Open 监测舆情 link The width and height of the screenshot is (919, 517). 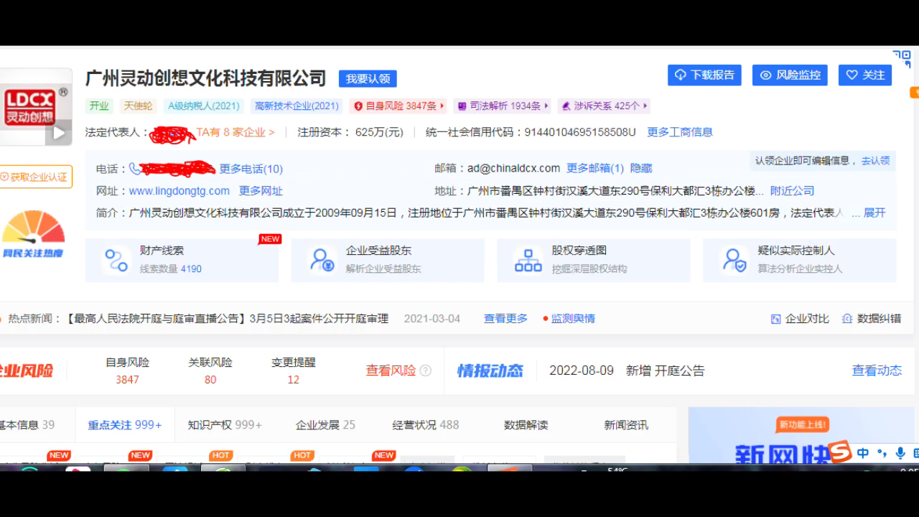[573, 319]
